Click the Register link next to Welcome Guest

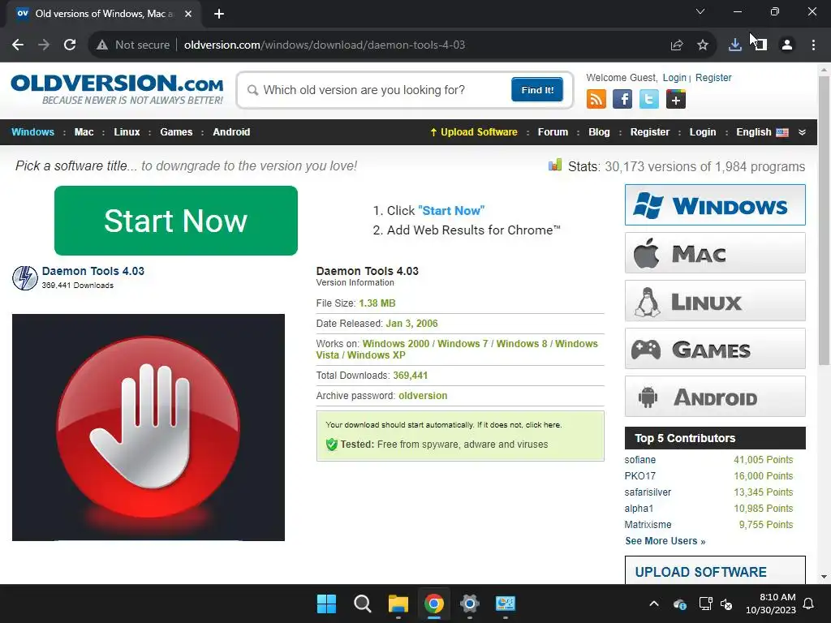[713, 78]
